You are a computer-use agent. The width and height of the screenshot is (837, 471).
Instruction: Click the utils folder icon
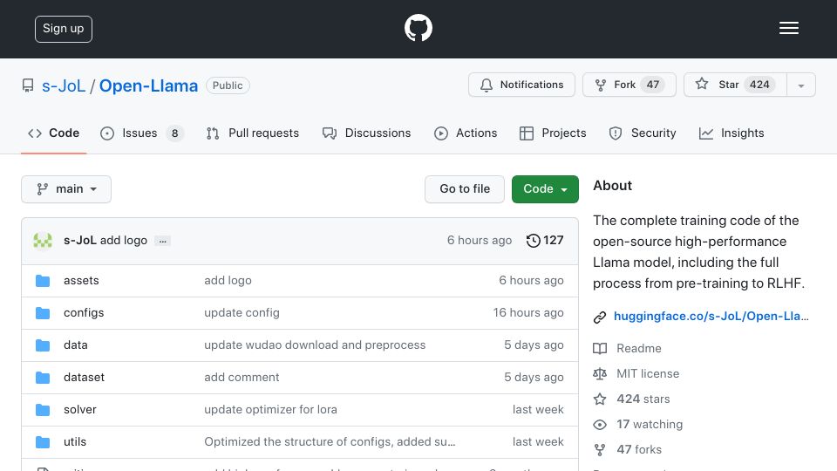[43, 442]
